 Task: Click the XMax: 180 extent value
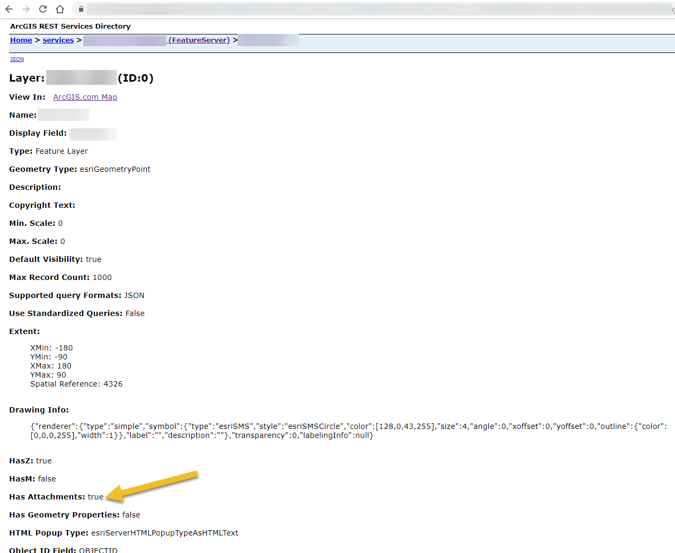[x=51, y=366]
